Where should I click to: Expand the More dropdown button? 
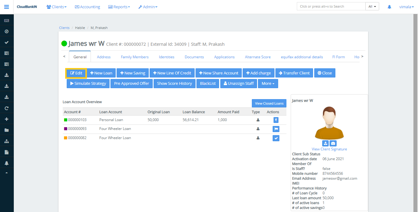click(268, 83)
